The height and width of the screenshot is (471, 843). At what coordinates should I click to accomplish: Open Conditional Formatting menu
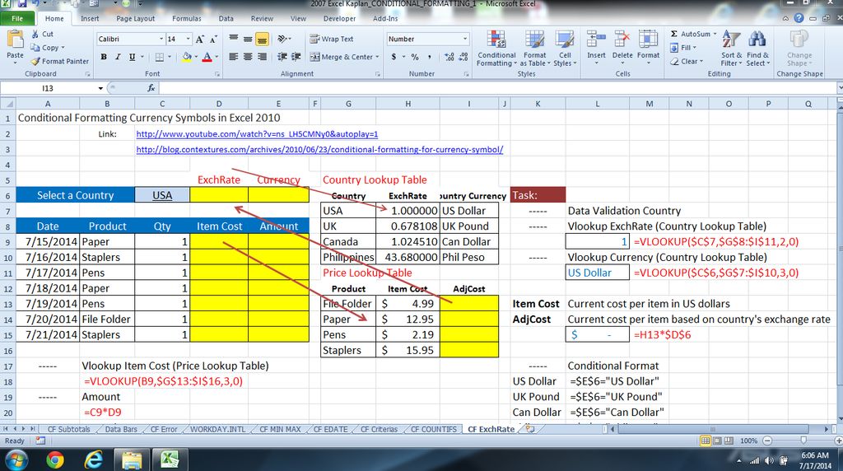496,49
